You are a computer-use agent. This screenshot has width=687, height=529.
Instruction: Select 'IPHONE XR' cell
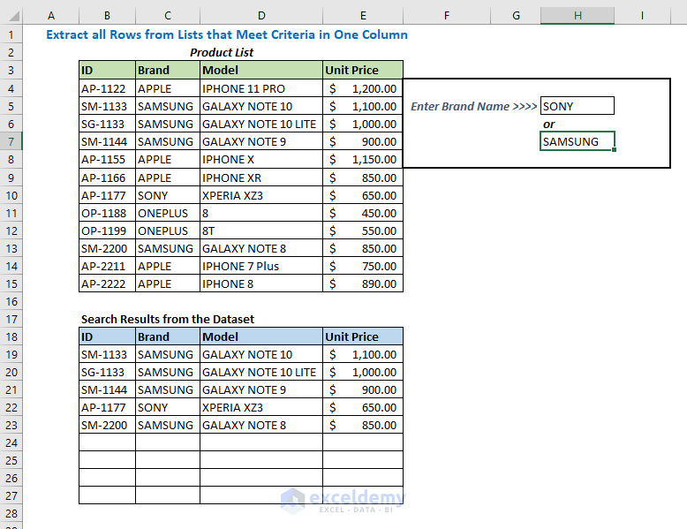pyautogui.click(x=261, y=178)
